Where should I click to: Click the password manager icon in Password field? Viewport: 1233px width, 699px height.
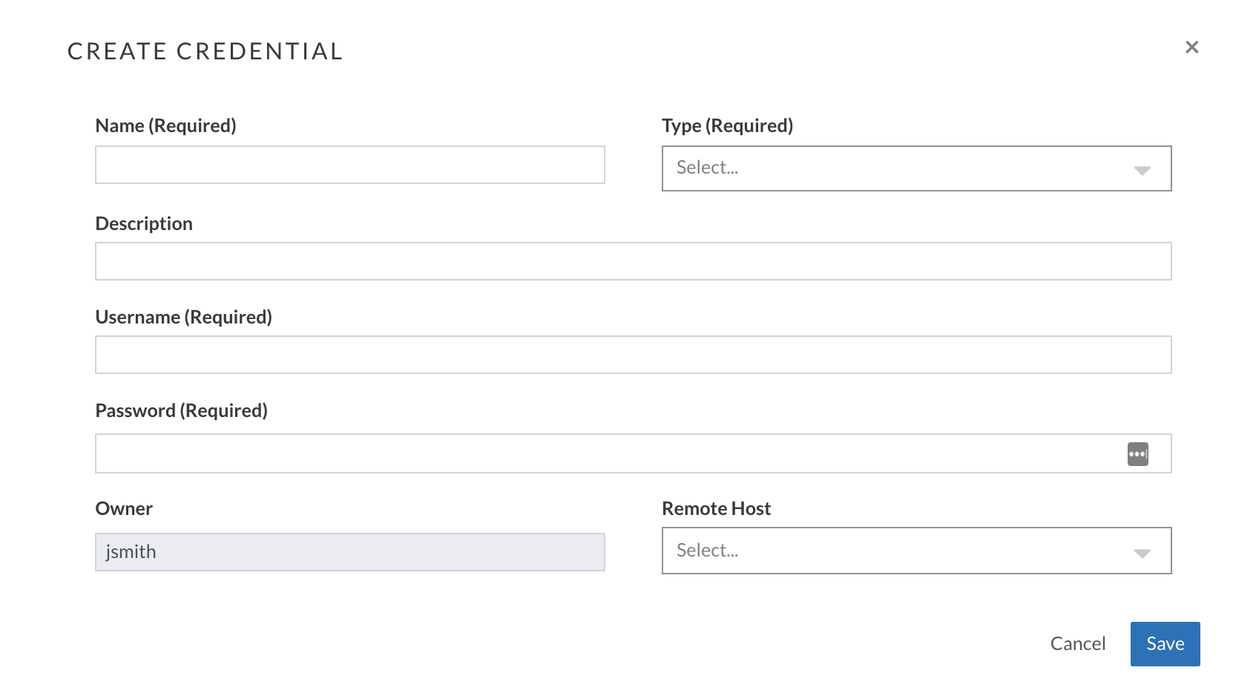pyautogui.click(x=1137, y=454)
